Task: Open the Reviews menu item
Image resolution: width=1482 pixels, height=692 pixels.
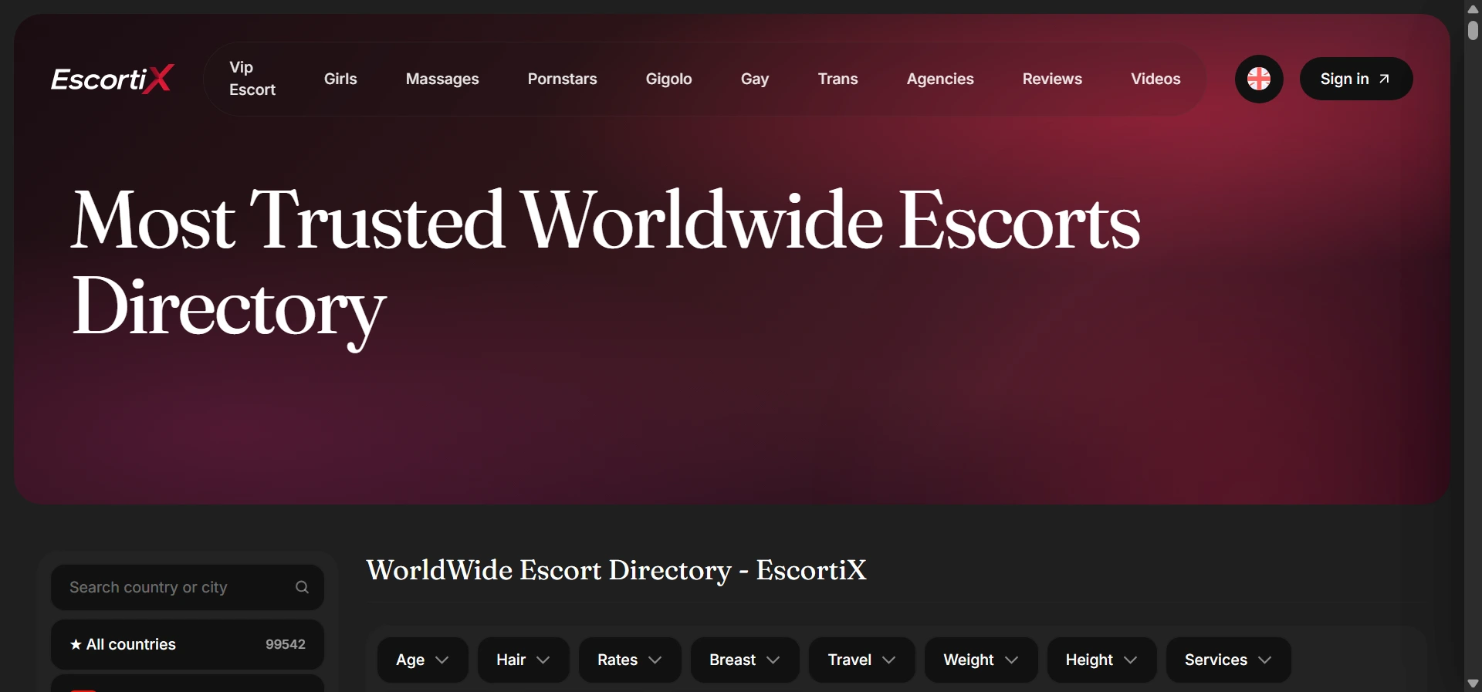Action: point(1052,79)
